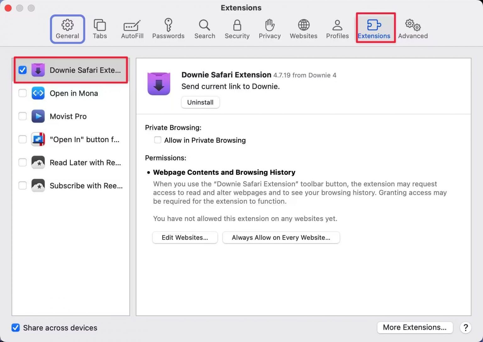Disable the Downnie Safari Extension checkbox
The width and height of the screenshot is (483, 342).
tap(23, 70)
